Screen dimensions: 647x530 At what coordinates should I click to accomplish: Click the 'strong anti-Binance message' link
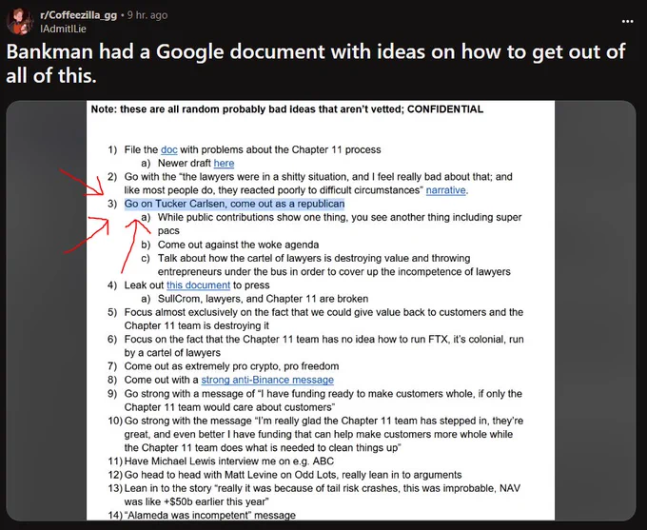click(x=267, y=380)
